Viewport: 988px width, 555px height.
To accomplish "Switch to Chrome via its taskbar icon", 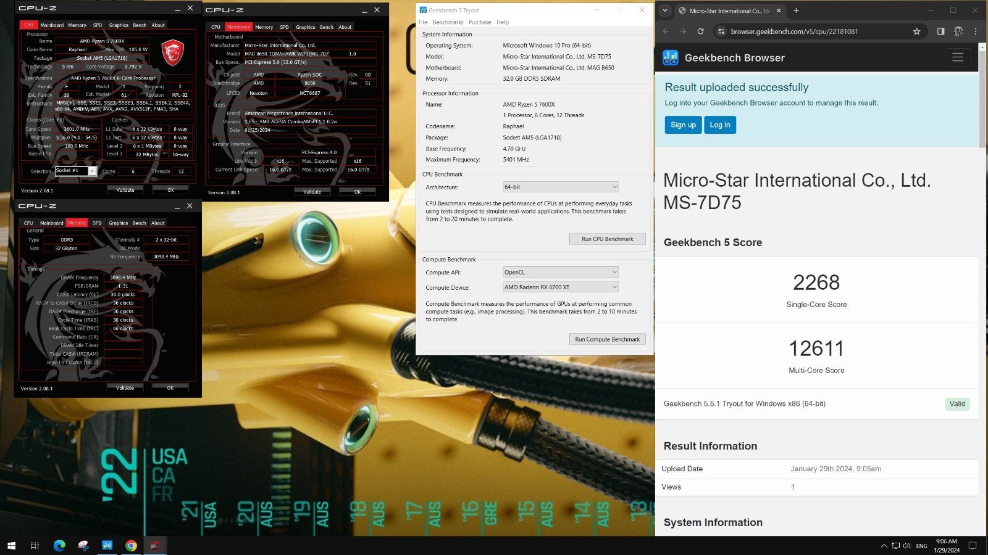I will [x=131, y=546].
